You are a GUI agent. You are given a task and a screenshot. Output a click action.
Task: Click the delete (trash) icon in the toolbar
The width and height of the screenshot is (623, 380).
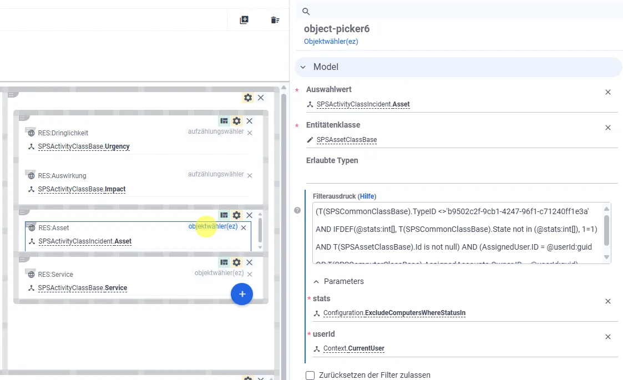click(275, 19)
